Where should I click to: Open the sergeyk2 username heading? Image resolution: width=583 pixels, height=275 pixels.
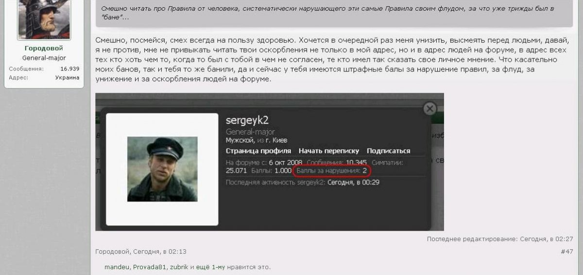(x=247, y=120)
